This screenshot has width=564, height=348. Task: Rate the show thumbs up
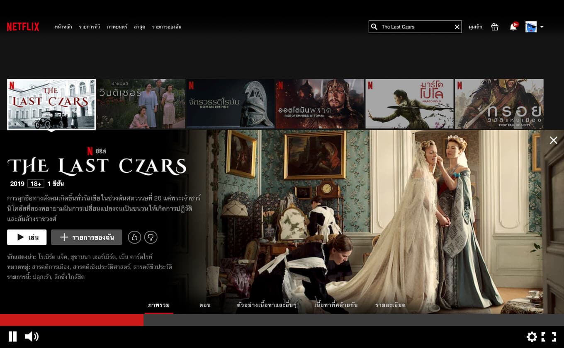coord(134,237)
